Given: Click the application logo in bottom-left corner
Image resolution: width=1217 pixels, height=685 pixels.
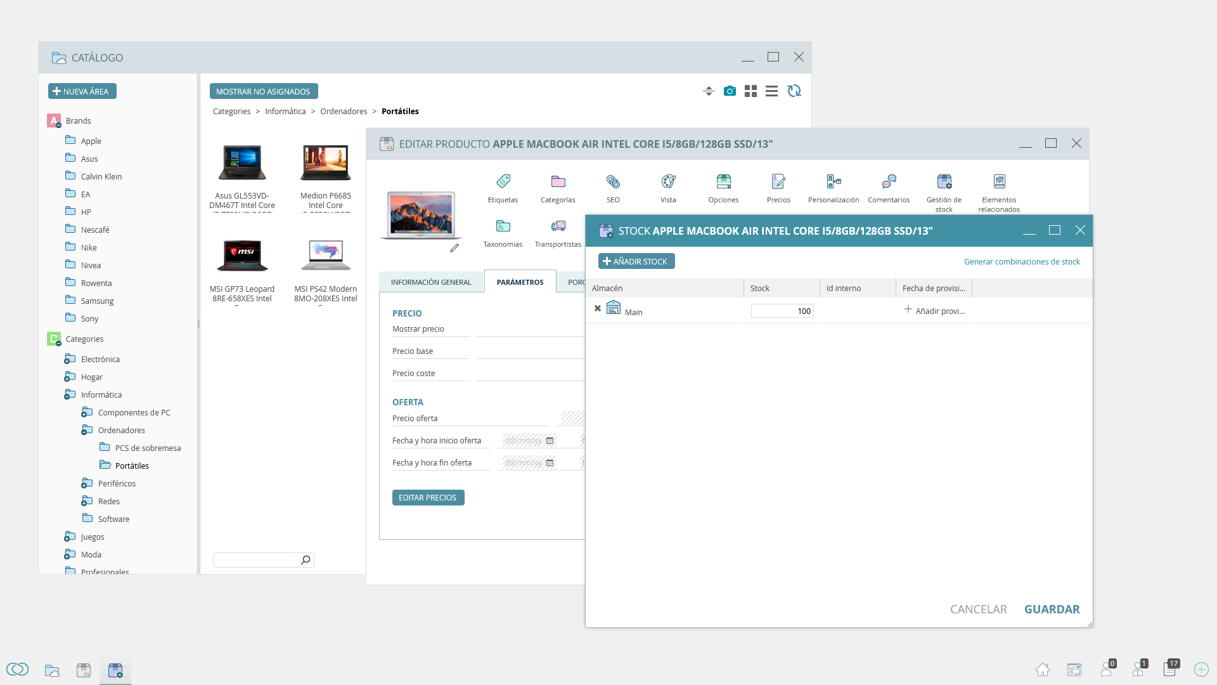Looking at the screenshot, I should point(17,669).
